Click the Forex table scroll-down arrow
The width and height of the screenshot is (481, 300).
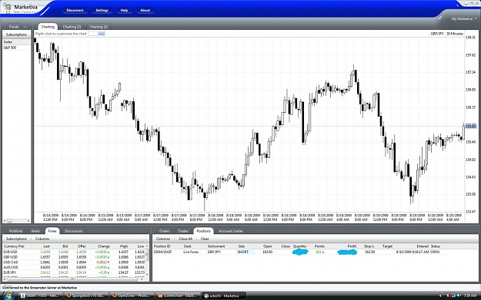[147, 275]
